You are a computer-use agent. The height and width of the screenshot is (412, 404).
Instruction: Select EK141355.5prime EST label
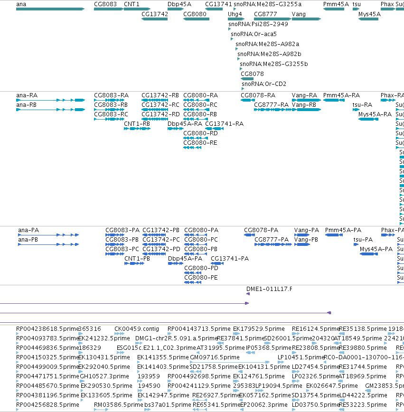[163, 357]
